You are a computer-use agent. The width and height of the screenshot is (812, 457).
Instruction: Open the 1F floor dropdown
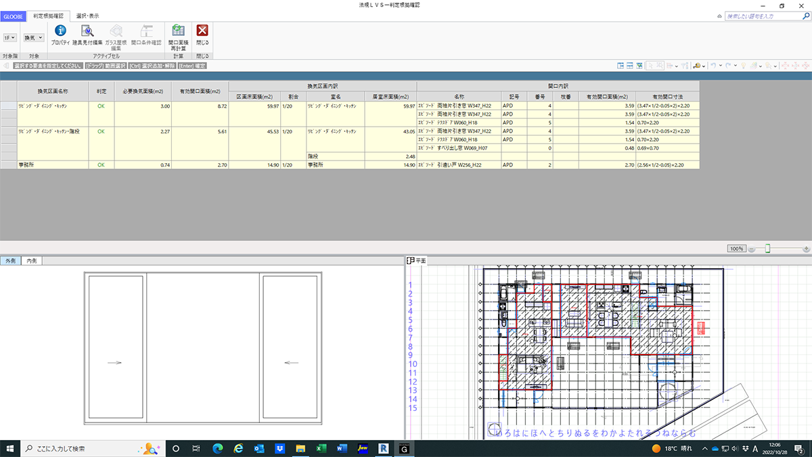click(10, 38)
